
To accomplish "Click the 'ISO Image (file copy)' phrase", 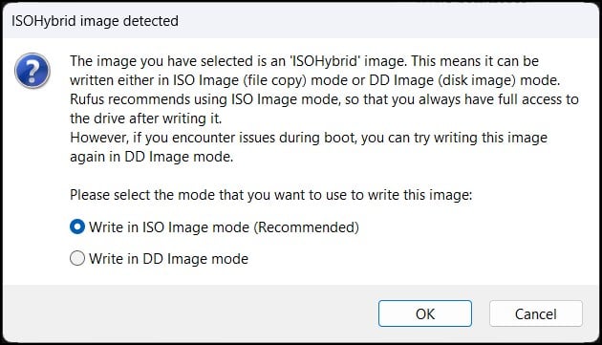I will [240, 80].
